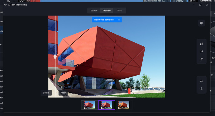Click the sparkle pin icon below the wand
Viewport: 215px width, 116px height.
click(201, 59)
